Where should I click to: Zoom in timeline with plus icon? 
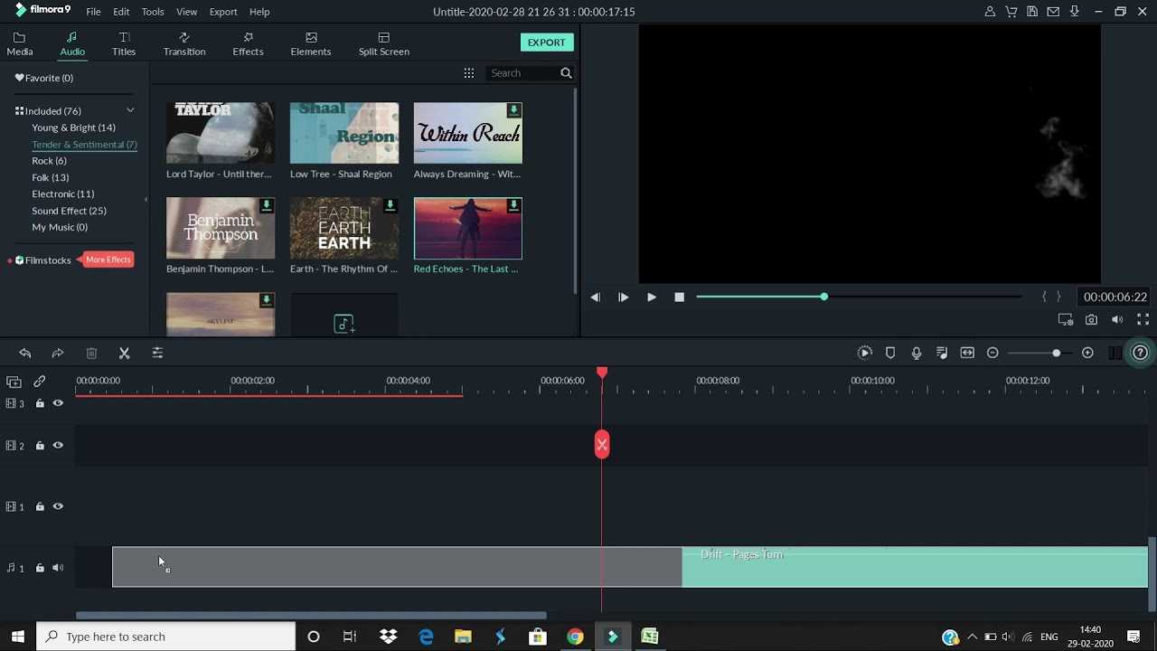[1087, 353]
